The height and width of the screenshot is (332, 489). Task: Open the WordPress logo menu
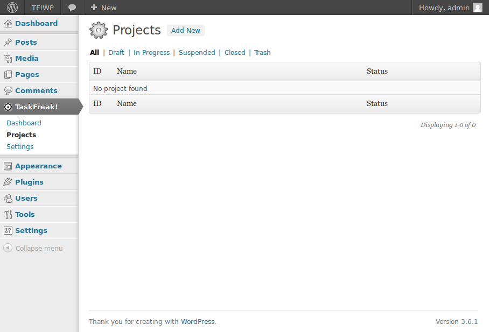(12, 8)
